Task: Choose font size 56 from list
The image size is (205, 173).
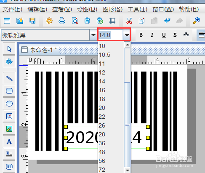Action: 111,161
